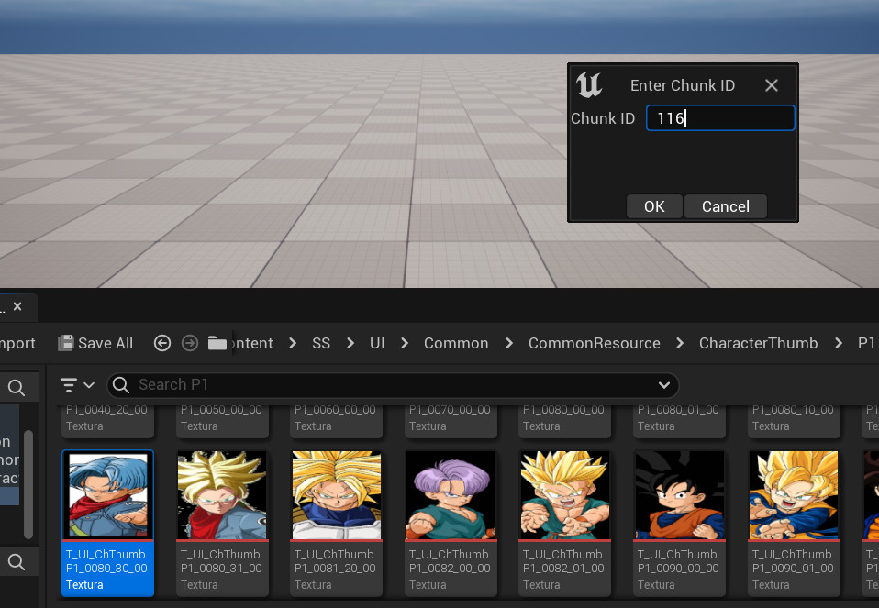Screen dimensions: 879x608
Task: Navigate forward with the right arrow icon
Action: (190, 343)
